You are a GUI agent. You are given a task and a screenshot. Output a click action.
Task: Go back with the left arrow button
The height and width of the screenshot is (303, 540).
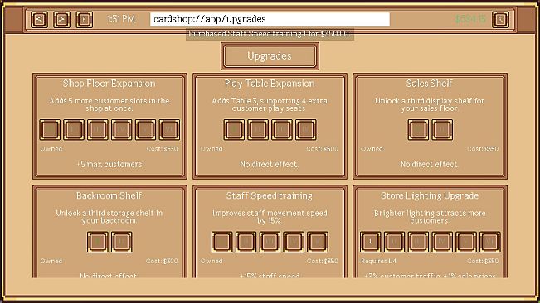coord(39,19)
